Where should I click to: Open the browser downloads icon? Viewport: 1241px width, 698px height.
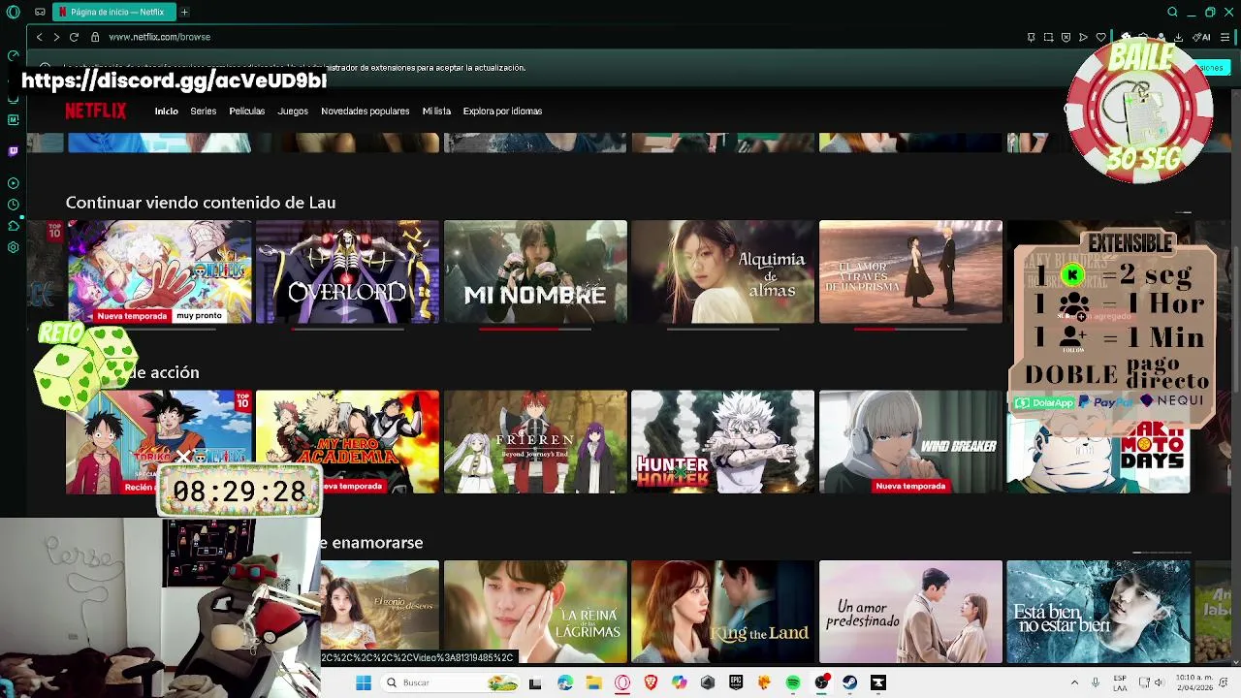click(x=1178, y=37)
